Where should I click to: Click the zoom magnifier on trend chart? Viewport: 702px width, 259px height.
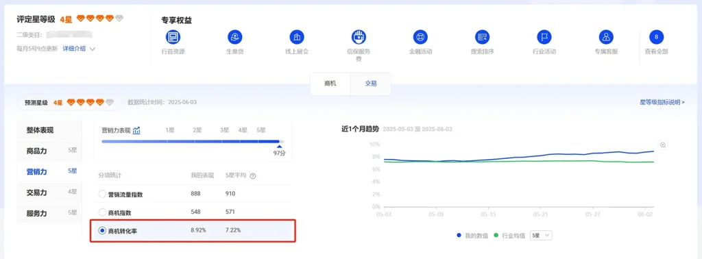pyautogui.click(x=663, y=145)
